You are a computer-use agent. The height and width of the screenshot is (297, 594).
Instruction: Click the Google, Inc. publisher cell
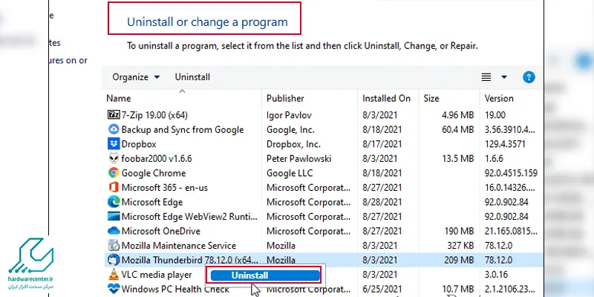pyautogui.click(x=290, y=129)
